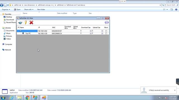This screenshot has width=179, height=100.
Task: Click the SelfishNet network discovery icon
Action: click(20, 22)
